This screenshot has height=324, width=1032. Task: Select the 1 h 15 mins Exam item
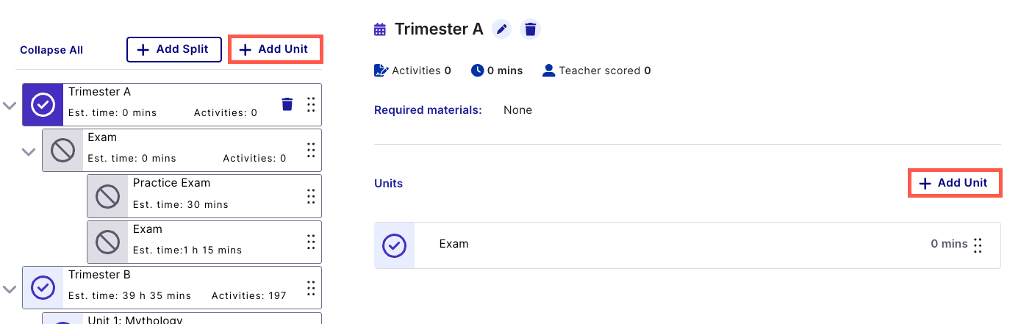coord(204,242)
